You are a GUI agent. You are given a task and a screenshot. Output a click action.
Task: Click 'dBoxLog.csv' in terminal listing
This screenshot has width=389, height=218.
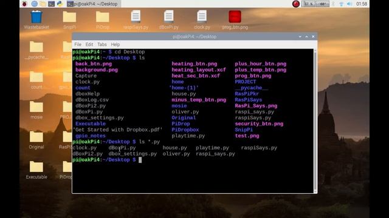[x=92, y=100]
